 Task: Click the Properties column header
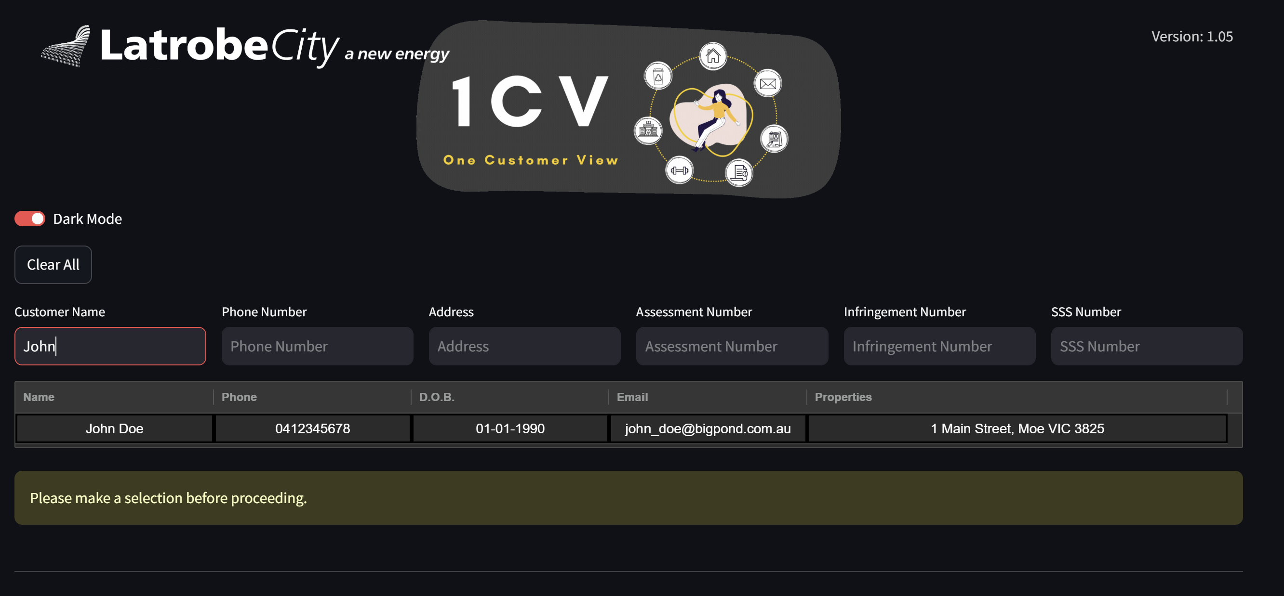point(1017,397)
